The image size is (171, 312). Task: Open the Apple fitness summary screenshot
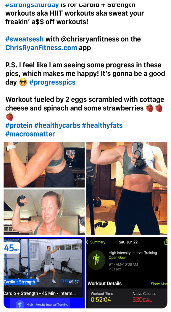point(127,272)
